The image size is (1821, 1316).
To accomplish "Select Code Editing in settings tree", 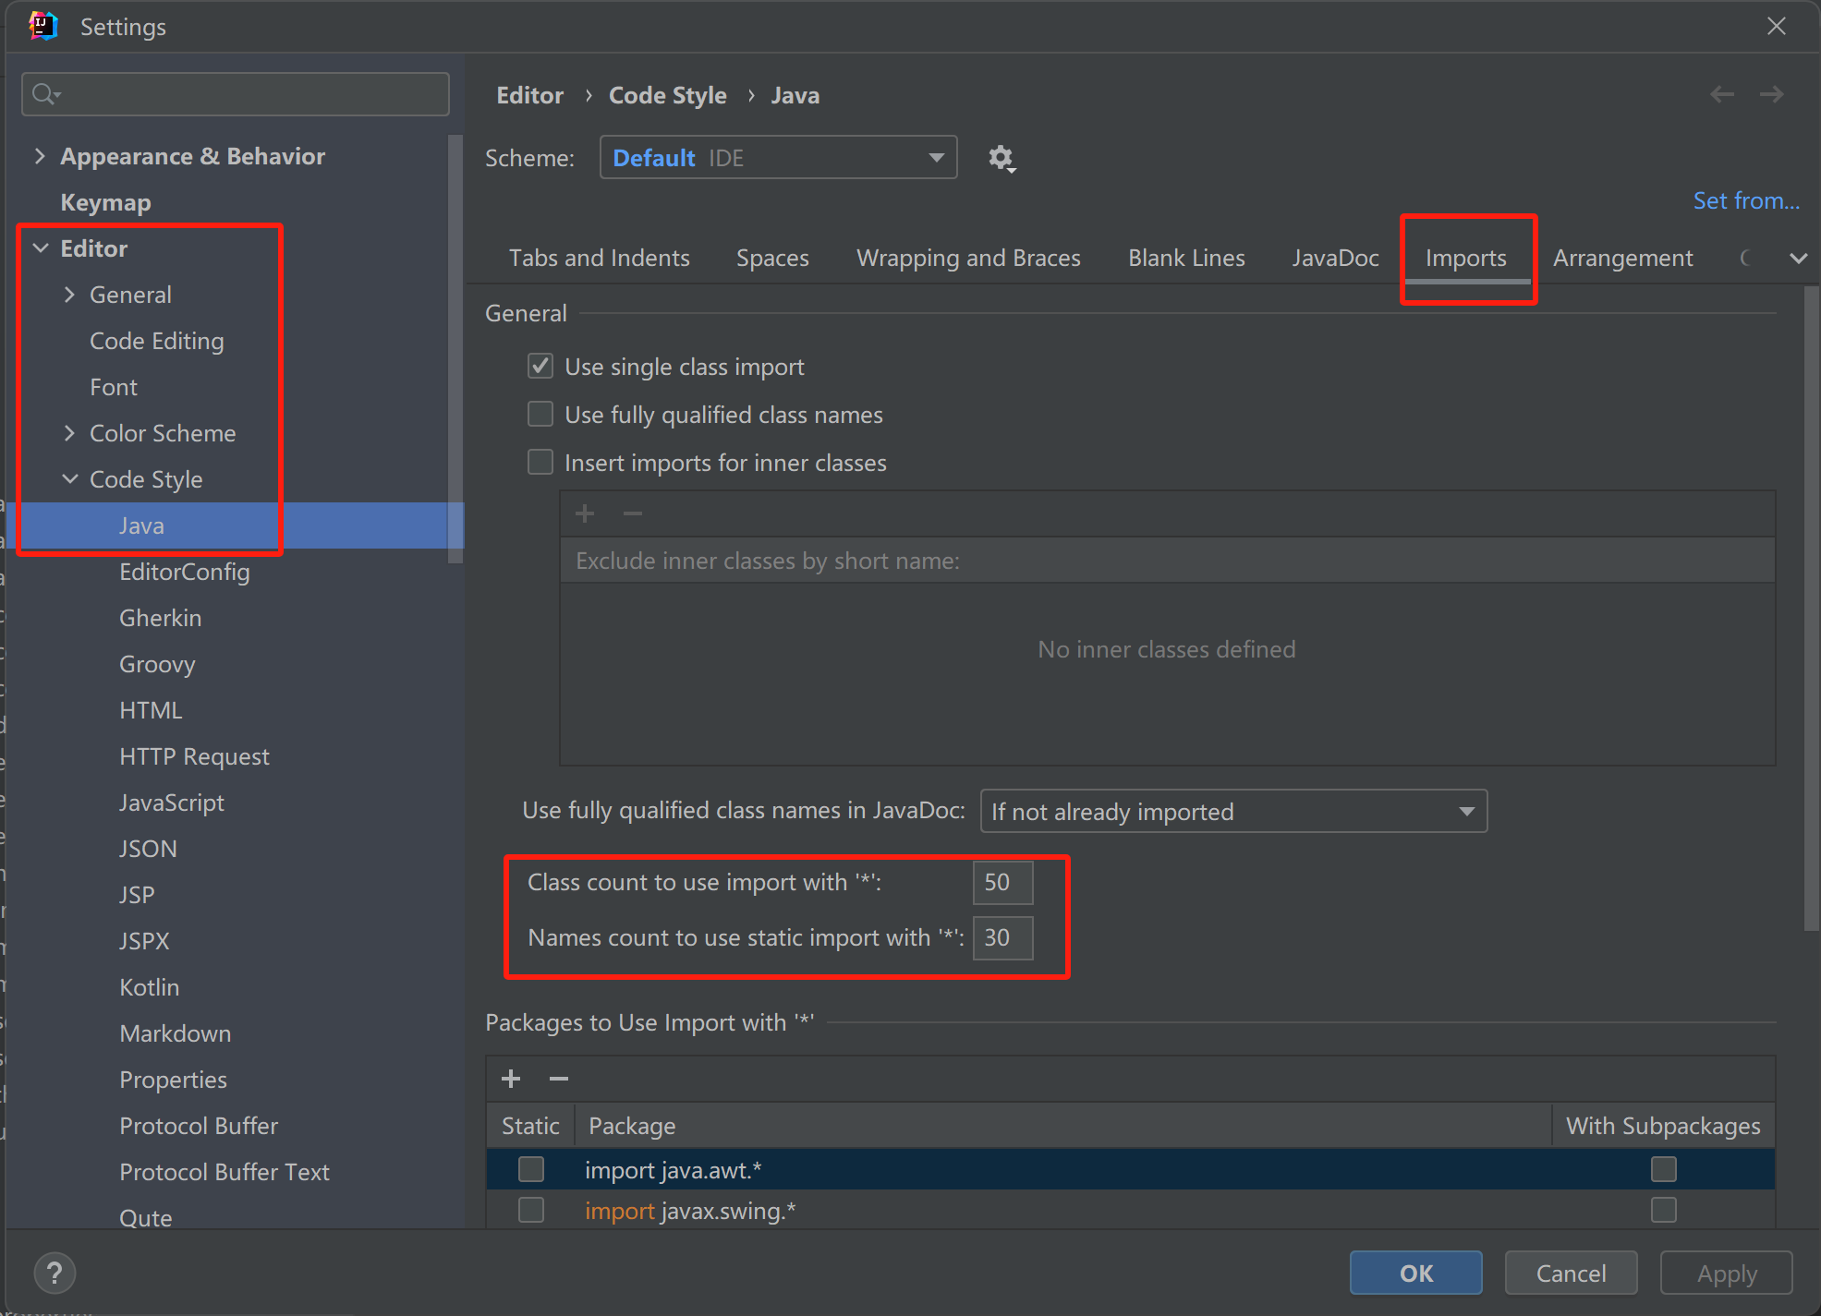I will pos(157,341).
